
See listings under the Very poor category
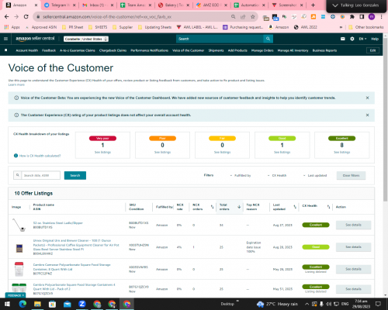click(102, 152)
